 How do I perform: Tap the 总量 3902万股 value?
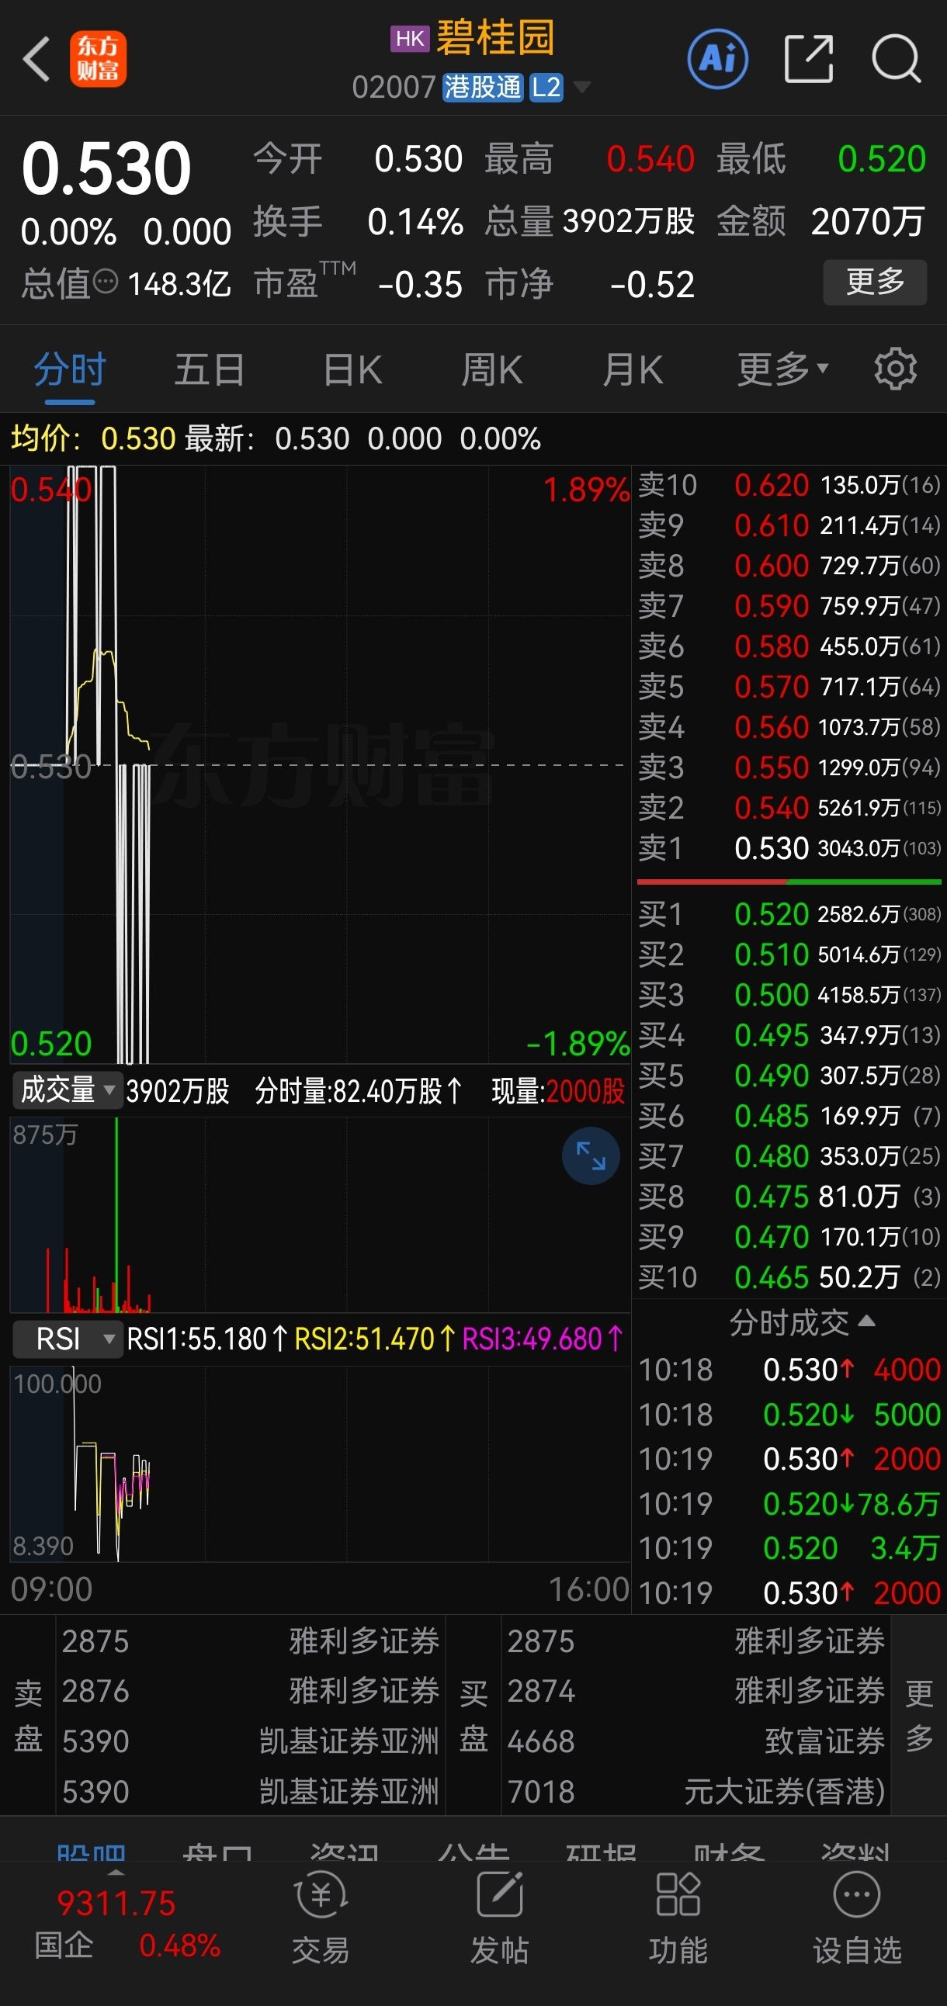pyautogui.click(x=629, y=221)
